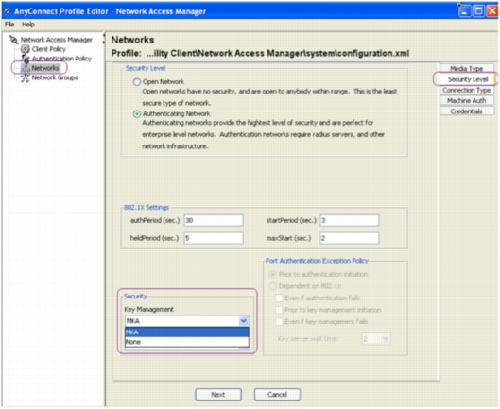Click the AnyConnect title bar app icon

(7, 11)
